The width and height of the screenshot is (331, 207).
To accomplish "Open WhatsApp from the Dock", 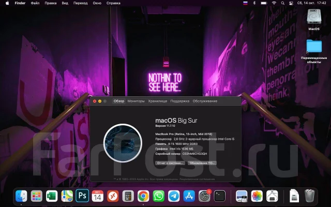I will coord(159,196).
